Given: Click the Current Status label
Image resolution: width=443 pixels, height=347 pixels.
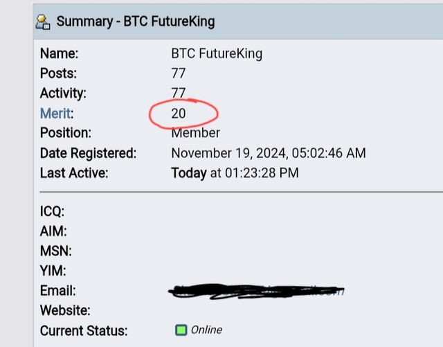Looking at the screenshot, I should pyautogui.click(x=84, y=330).
